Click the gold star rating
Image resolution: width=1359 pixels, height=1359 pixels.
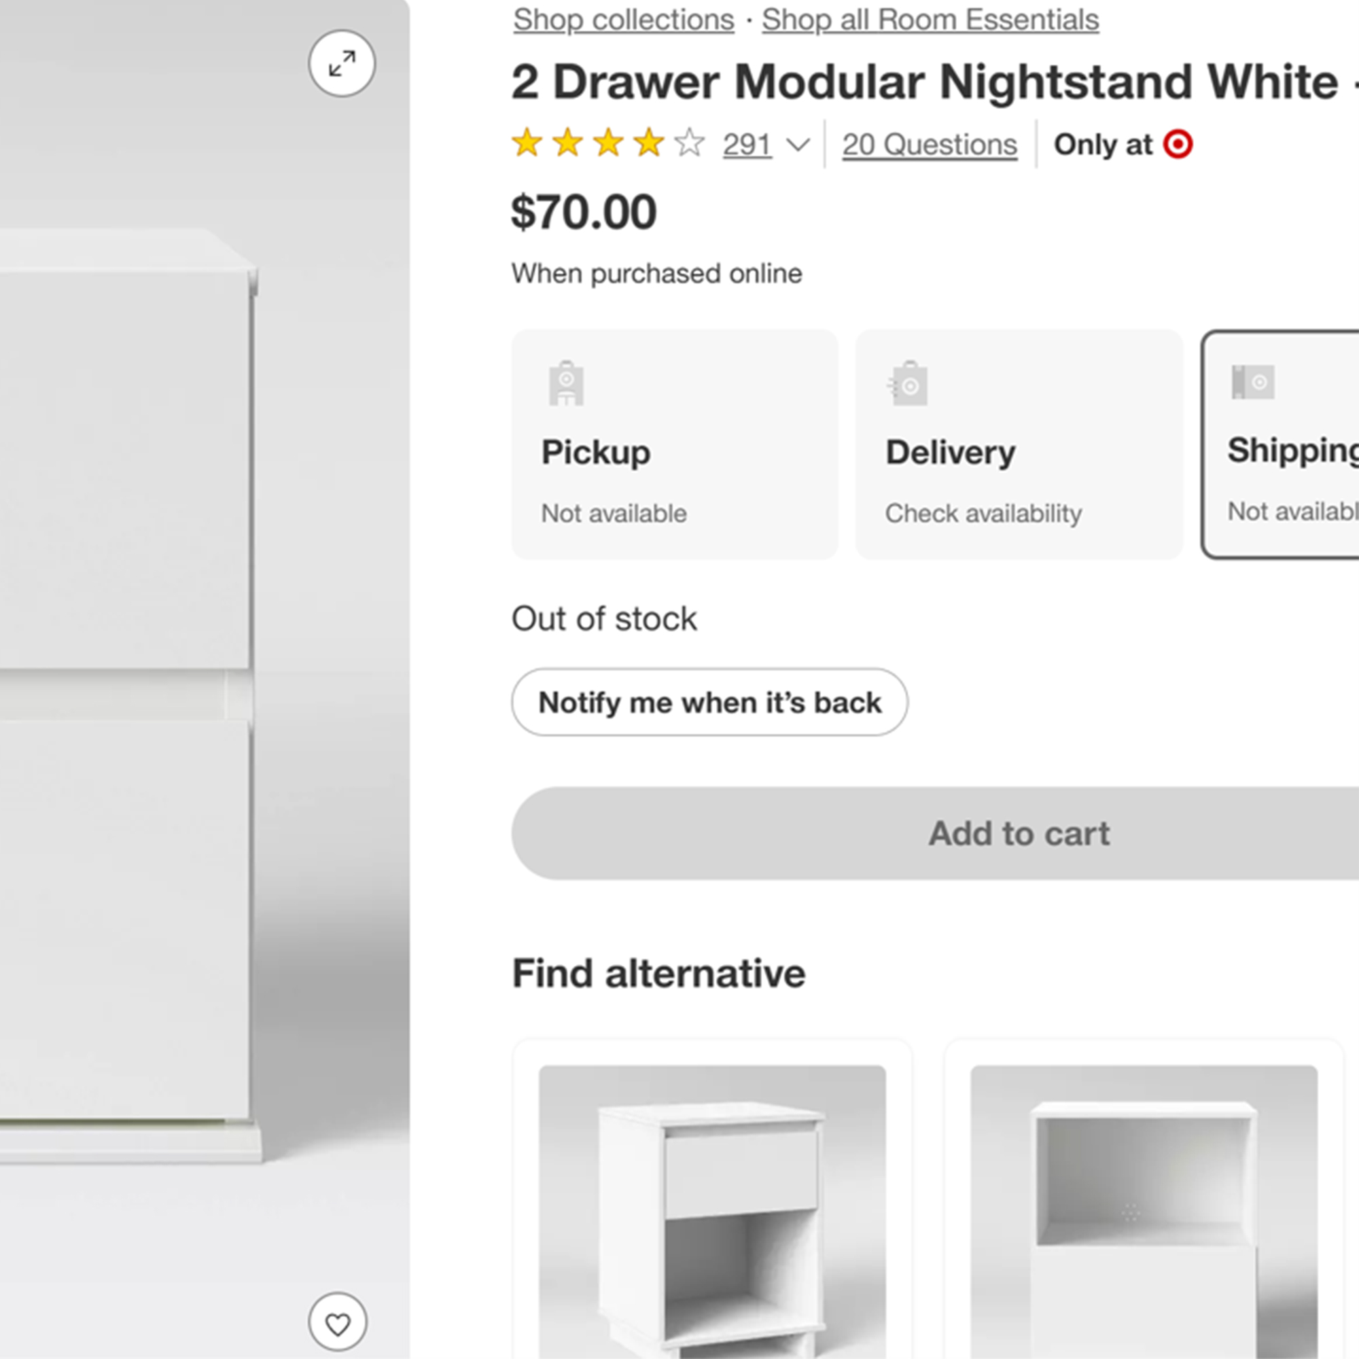pyautogui.click(x=587, y=143)
